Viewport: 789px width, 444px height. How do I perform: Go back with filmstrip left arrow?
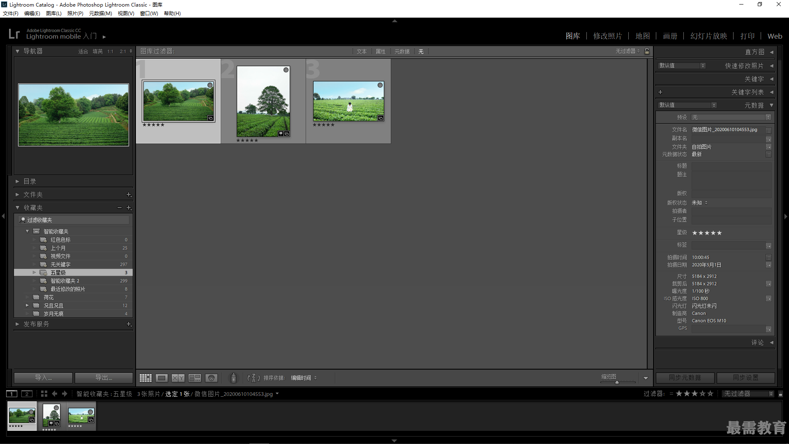[x=54, y=394]
